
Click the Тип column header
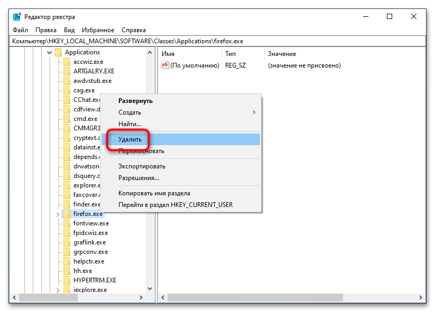pyautogui.click(x=230, y=54)
